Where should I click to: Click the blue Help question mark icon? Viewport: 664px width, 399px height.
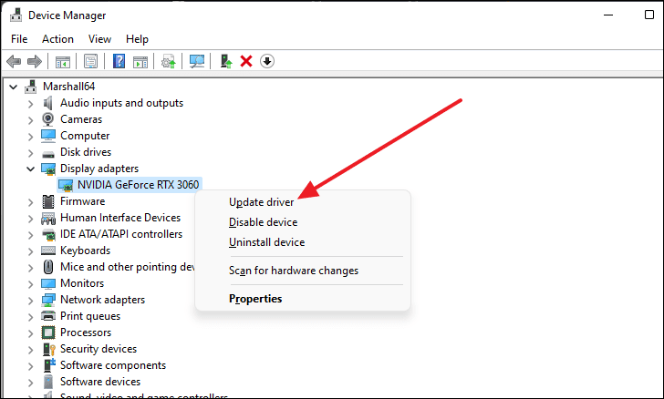tap(119, 61)
